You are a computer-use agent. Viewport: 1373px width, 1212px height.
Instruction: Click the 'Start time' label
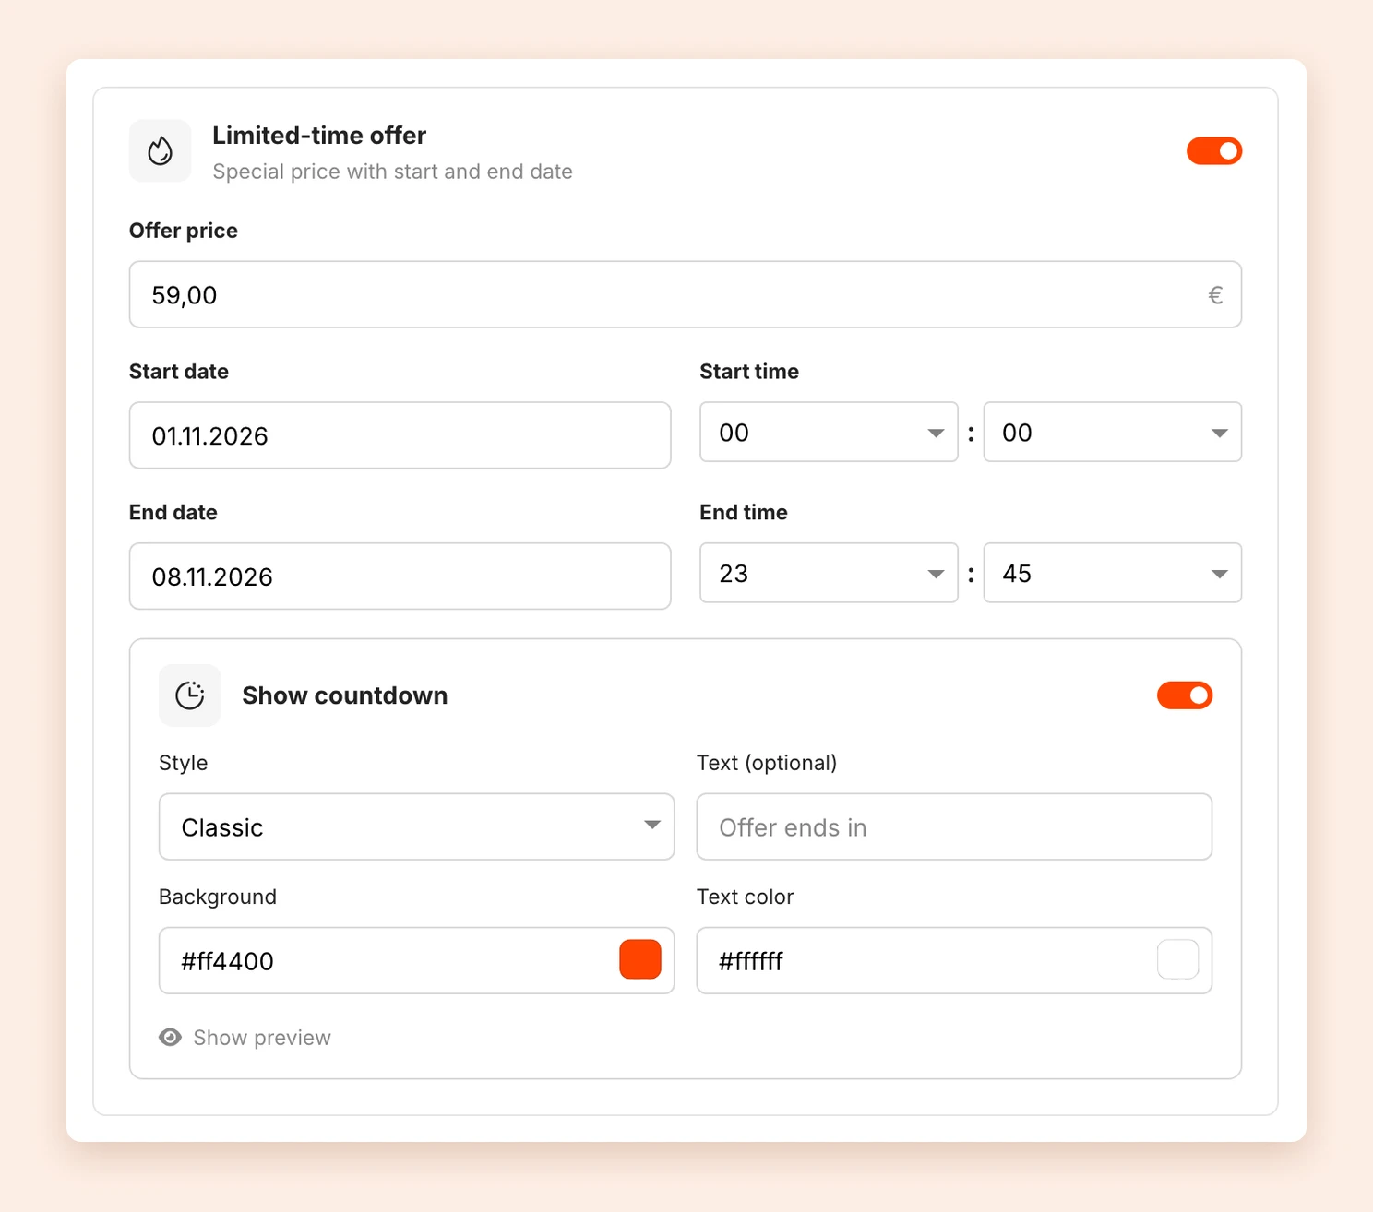(749, 372)
